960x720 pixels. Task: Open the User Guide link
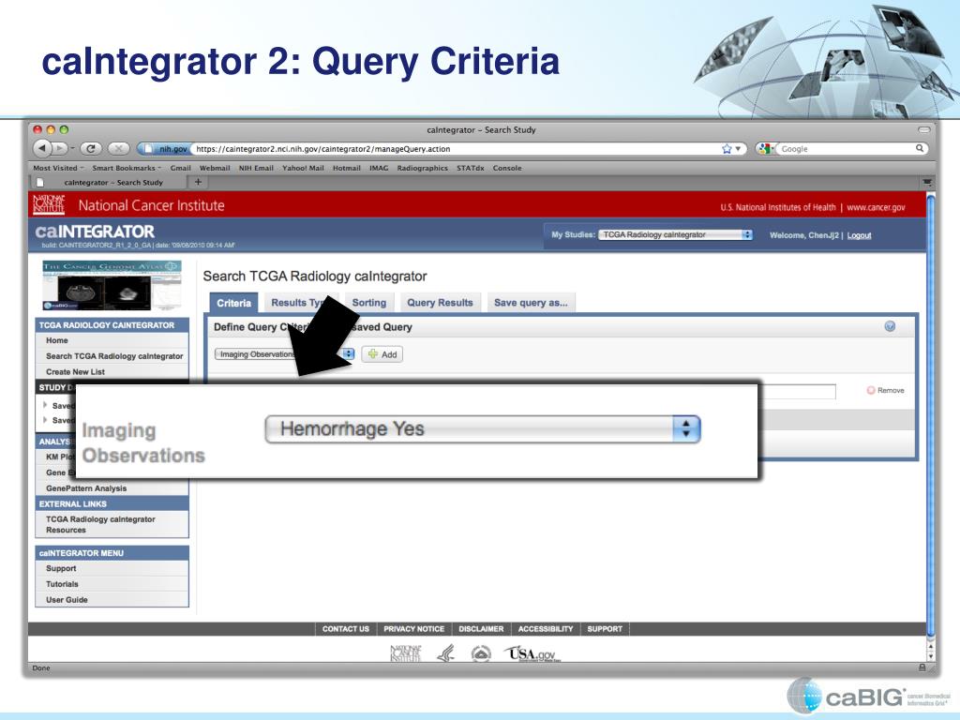pos(67,600)
